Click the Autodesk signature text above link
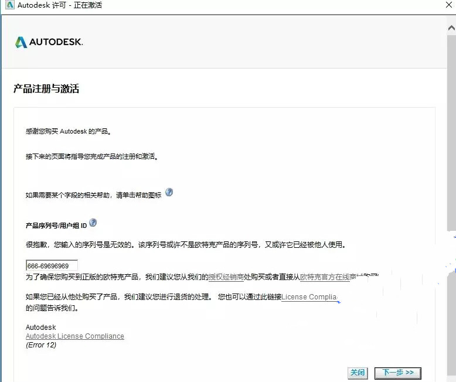 [40, 328]
